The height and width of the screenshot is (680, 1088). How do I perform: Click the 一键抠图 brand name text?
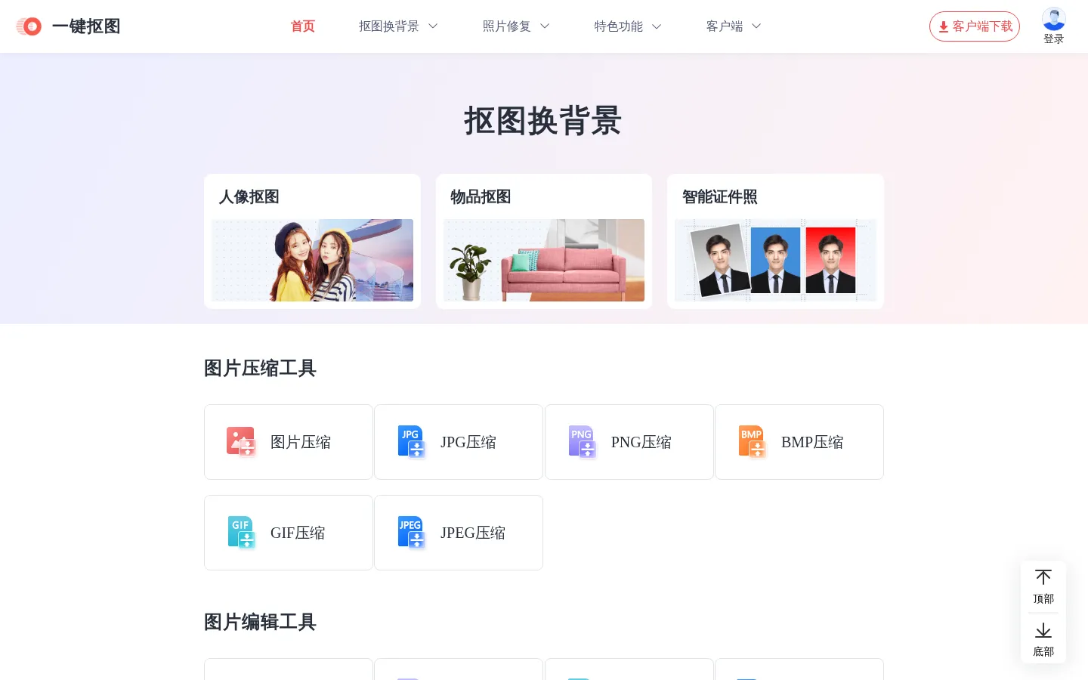point(86,26)
